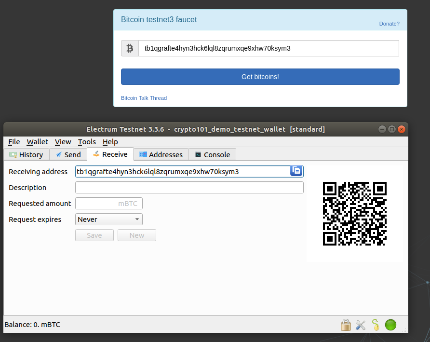Open the Help menu
Image resolution: width=430 pixels, height=342 pixels.
pos(110,142)
